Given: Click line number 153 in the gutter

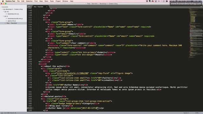Looking at the screenshot, I should [x=30, y=22].
